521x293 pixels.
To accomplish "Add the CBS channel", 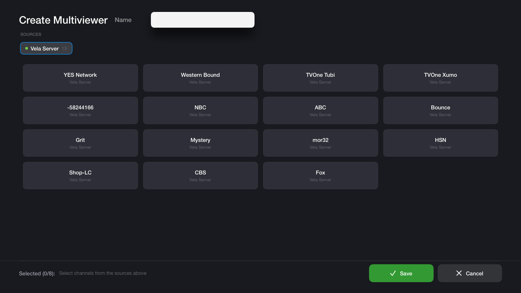I will point(201,176).
